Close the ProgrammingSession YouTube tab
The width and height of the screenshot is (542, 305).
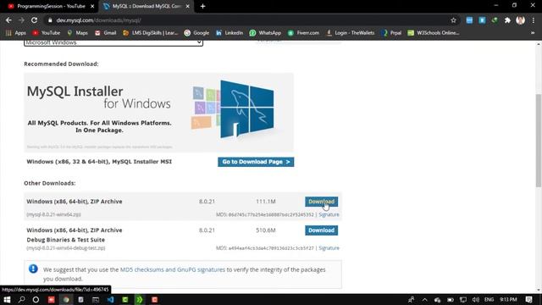(x=92, y=6)
